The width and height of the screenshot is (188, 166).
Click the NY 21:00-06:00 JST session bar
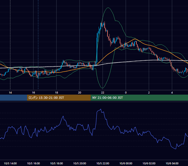pyautogui.click(x=139, y=98)
